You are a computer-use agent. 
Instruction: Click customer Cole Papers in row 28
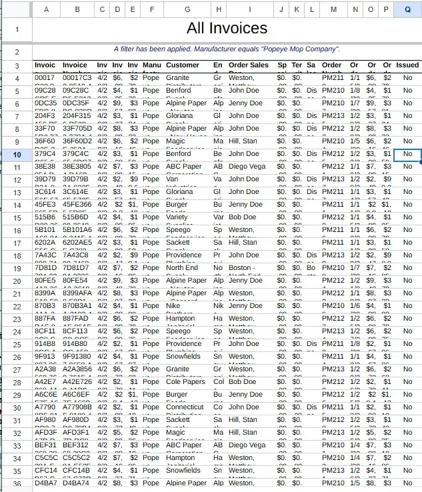click(187, 383)
